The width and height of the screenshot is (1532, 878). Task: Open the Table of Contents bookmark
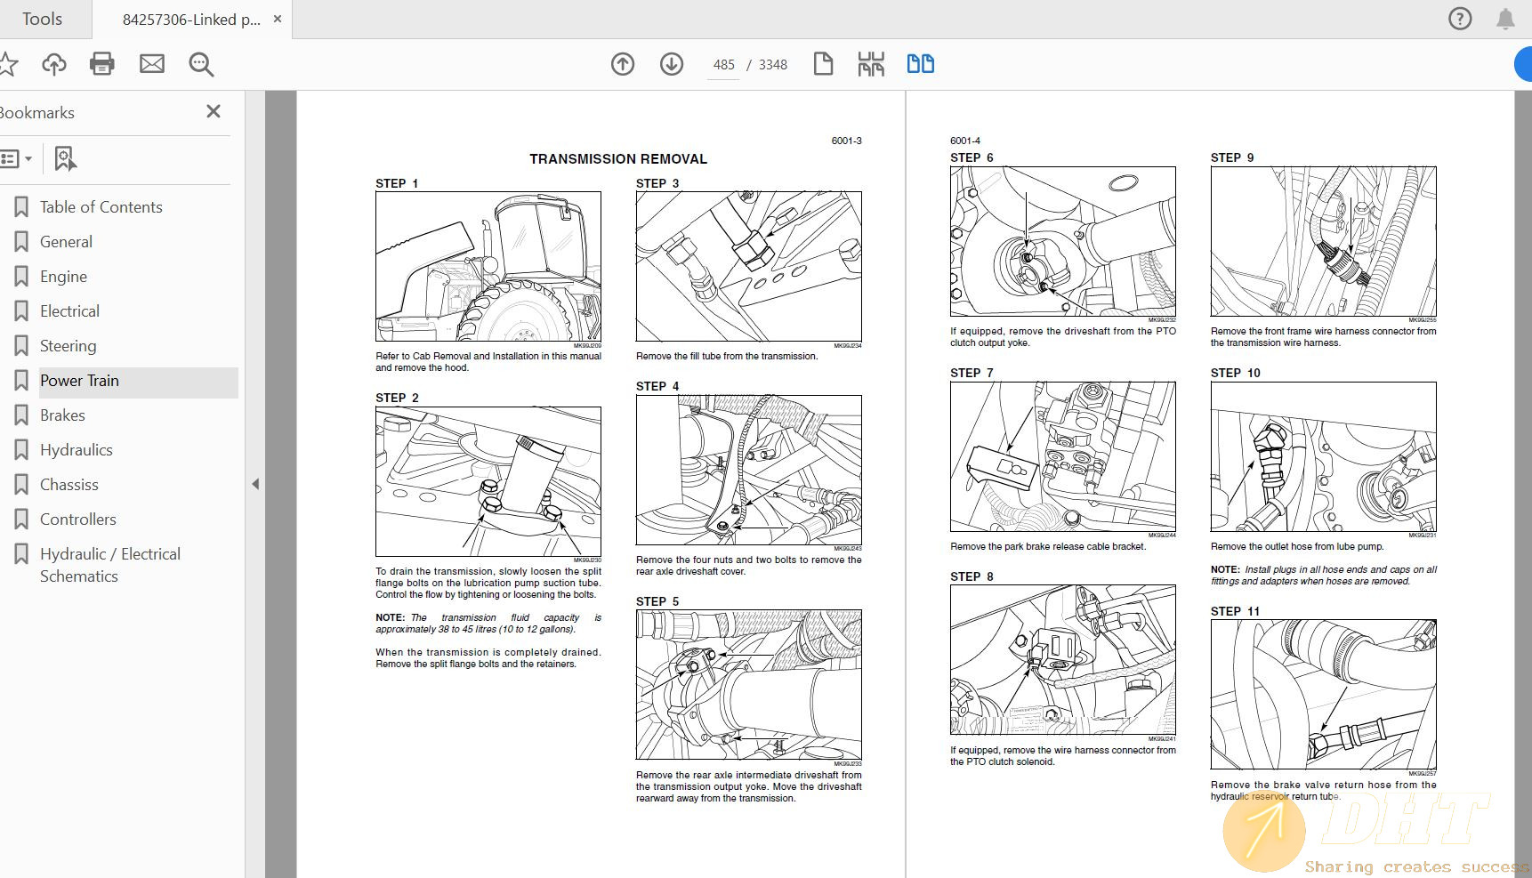101,207
